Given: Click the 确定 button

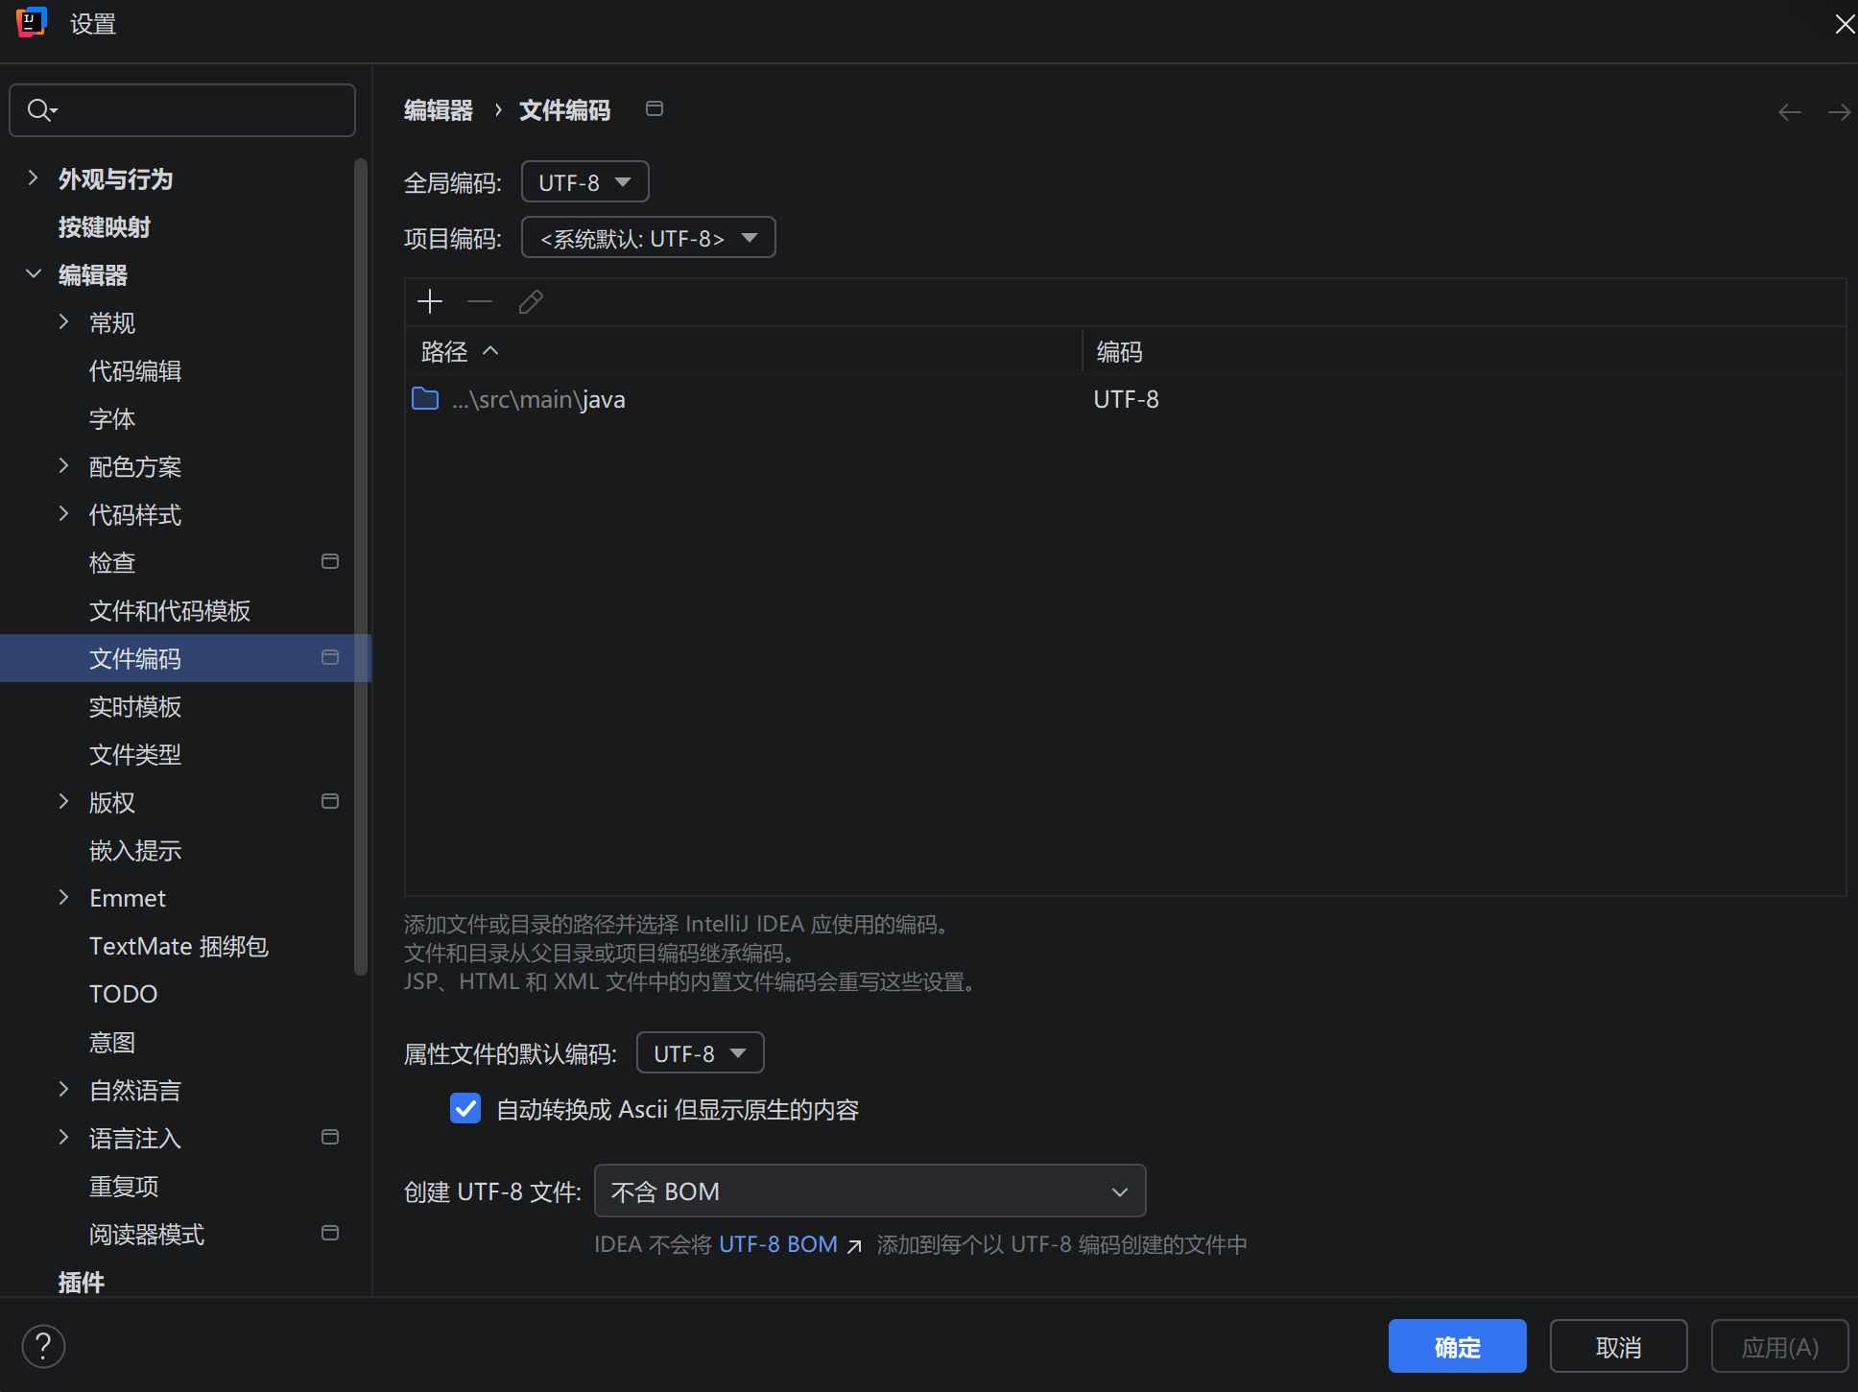Looking at the screenshot, I should [x=1457, y=1347].
